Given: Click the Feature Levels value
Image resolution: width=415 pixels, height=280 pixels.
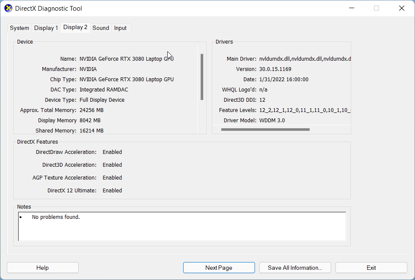Looking at the screenshot, I should point(305,110).
